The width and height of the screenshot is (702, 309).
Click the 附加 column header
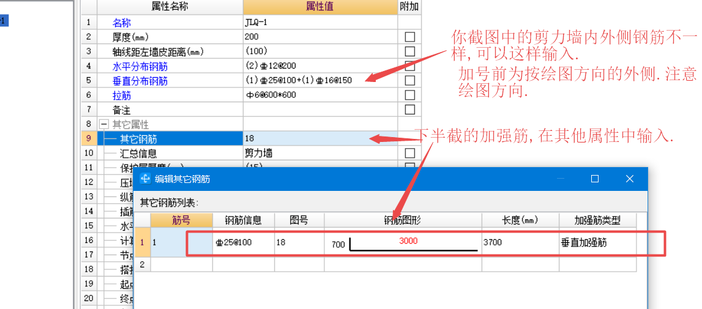tap(409, 7)
